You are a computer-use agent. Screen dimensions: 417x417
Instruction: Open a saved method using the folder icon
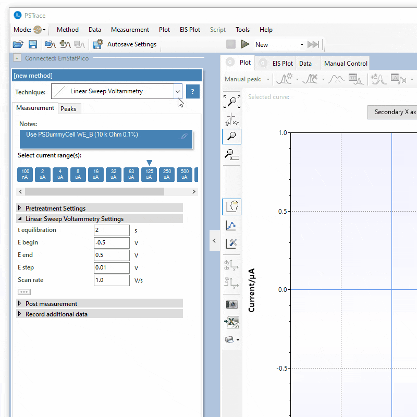point(18,44)
